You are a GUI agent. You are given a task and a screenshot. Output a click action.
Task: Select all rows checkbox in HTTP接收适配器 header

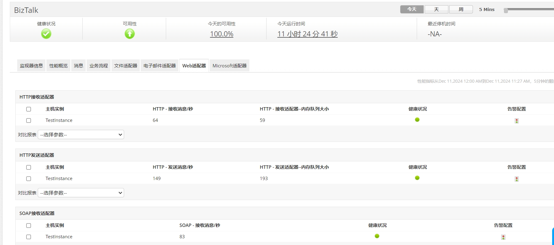29,109
